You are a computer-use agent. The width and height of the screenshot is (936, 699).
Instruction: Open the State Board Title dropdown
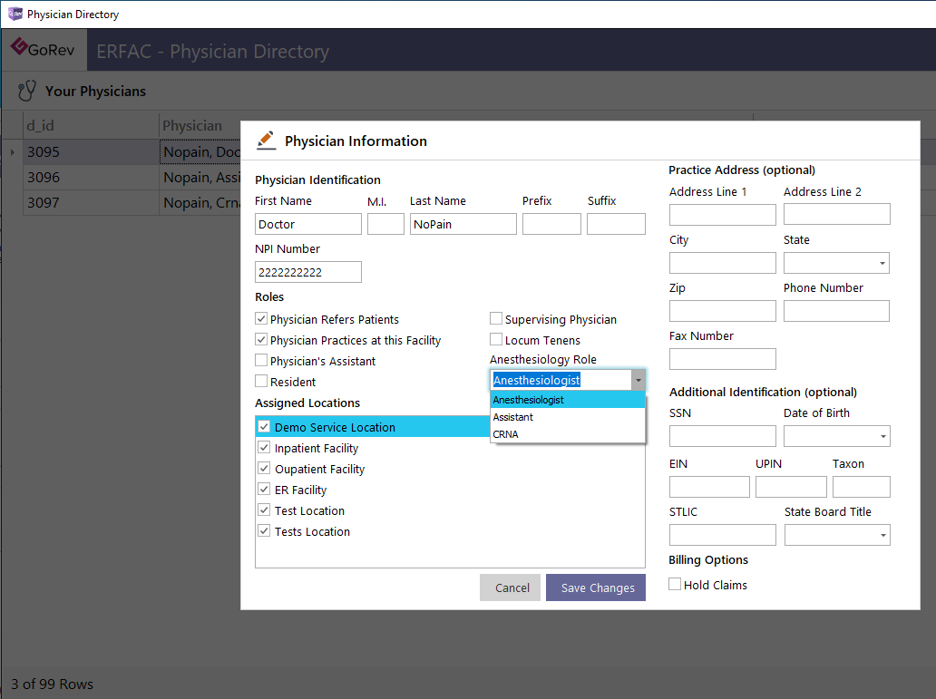[x=882, y=535]
